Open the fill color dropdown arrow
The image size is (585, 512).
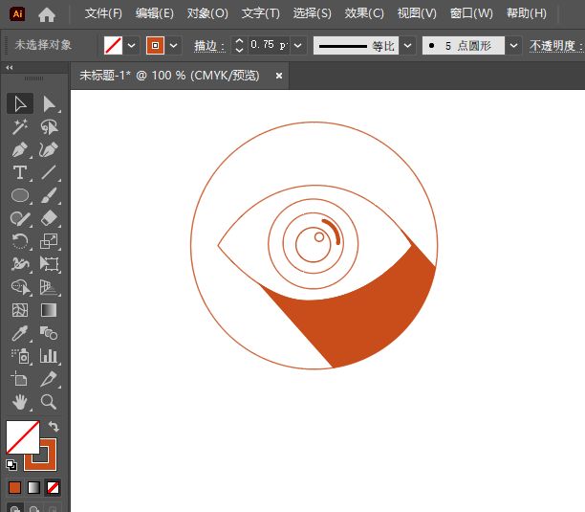point(132,45)
